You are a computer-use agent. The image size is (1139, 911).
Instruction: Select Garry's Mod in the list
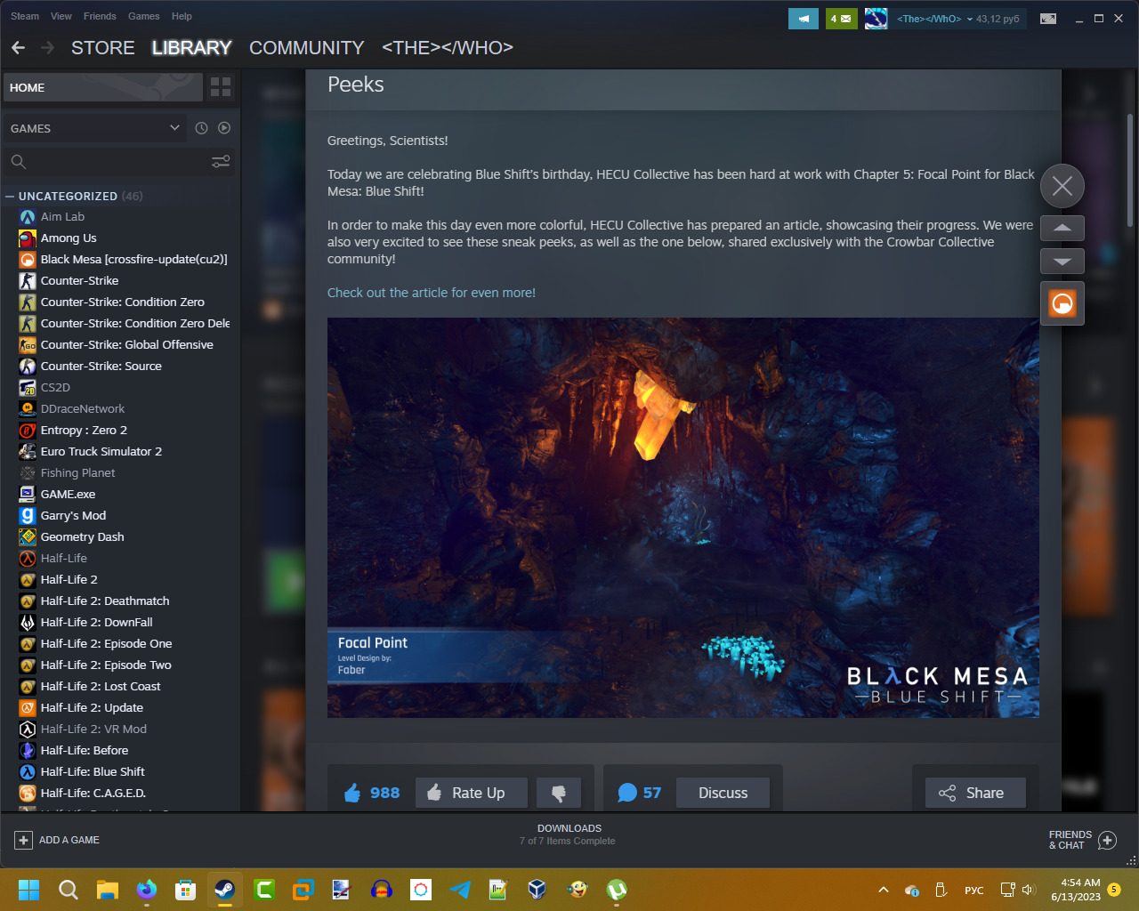point(73,516)
